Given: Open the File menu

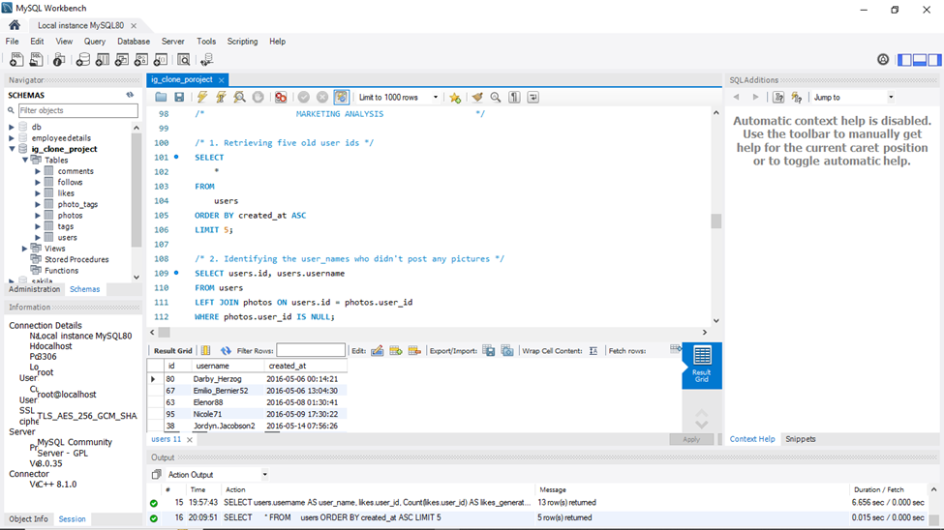Looking at the screenshot, I should pyautogui.click(x=12, y=42).
